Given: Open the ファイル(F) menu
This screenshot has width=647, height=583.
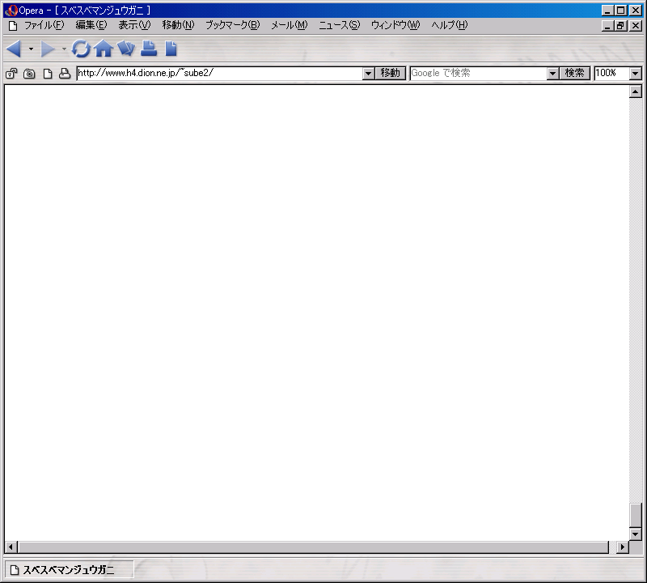Looking at the screenshot, I should [x=44, y=25].
